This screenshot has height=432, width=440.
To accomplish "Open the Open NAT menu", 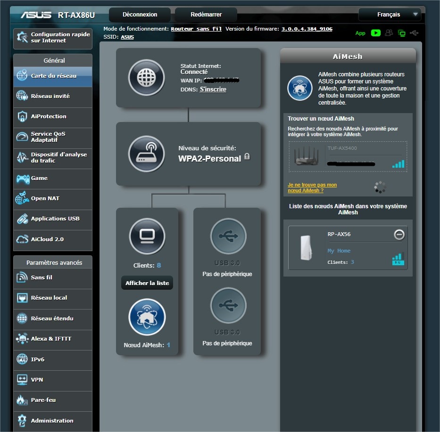I will (x=53, y=199).
